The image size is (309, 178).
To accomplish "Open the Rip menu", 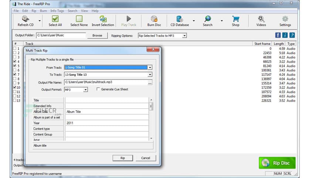I will tap(34, 11).
